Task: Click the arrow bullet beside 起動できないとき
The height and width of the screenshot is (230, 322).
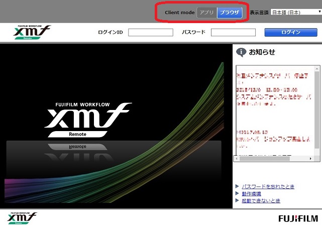Action: [237, 200]
